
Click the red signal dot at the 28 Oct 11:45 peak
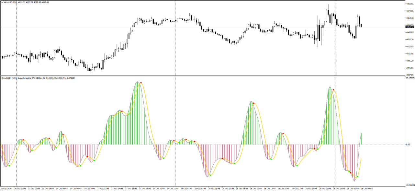[x=253, y=103]
